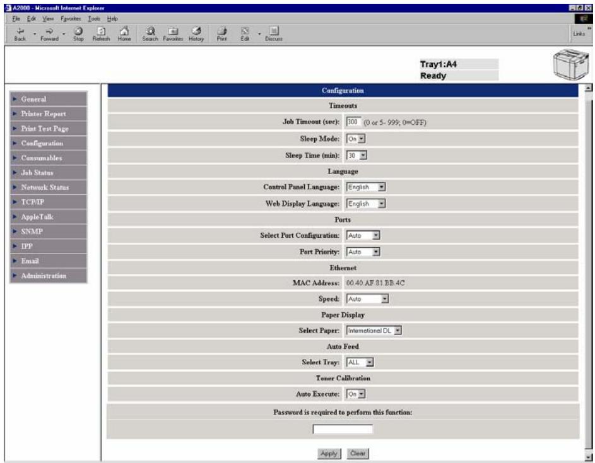Click the Edit toolbar icon
This screenshot has width=595, height=463.
(245, 34)
